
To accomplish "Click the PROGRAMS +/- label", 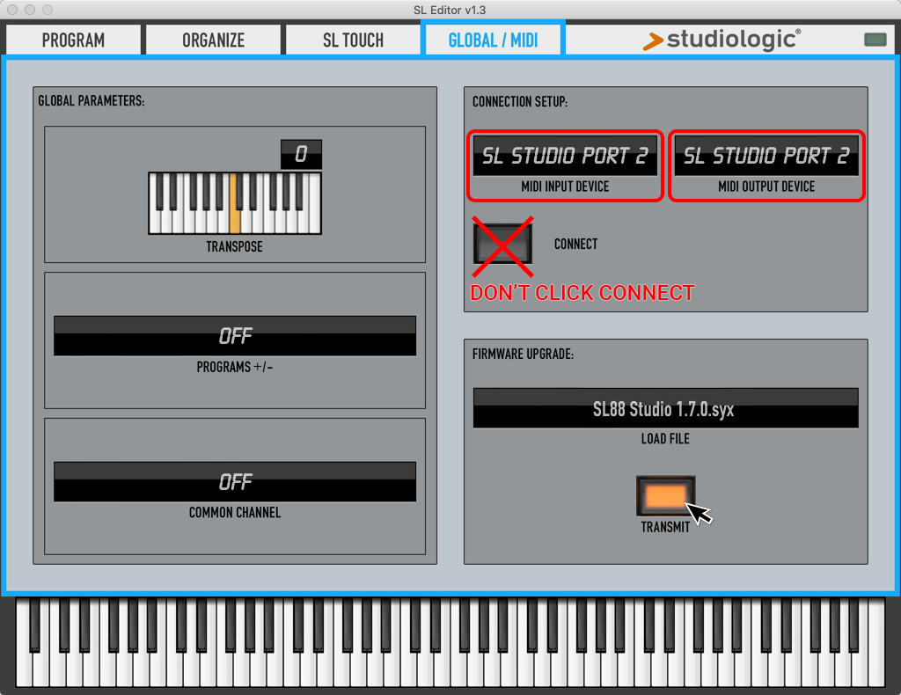I will [x=234, y=367].
